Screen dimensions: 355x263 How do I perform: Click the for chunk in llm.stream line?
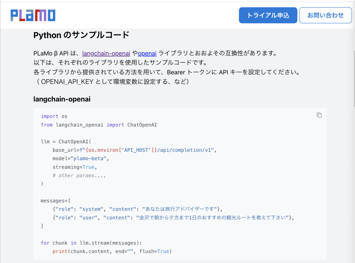click(x=91, y=243)
